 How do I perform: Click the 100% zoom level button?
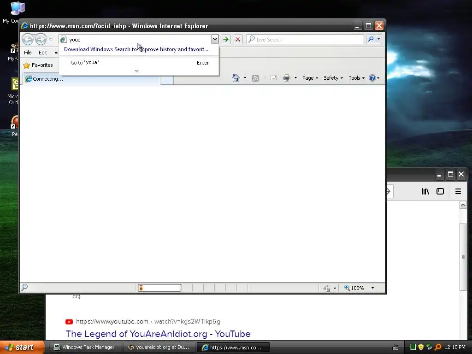point(354,288)
